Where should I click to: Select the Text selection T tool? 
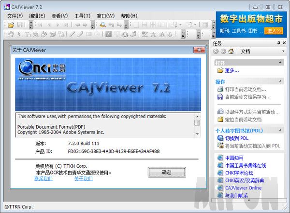pyautogui.click(x=27, y=34)
